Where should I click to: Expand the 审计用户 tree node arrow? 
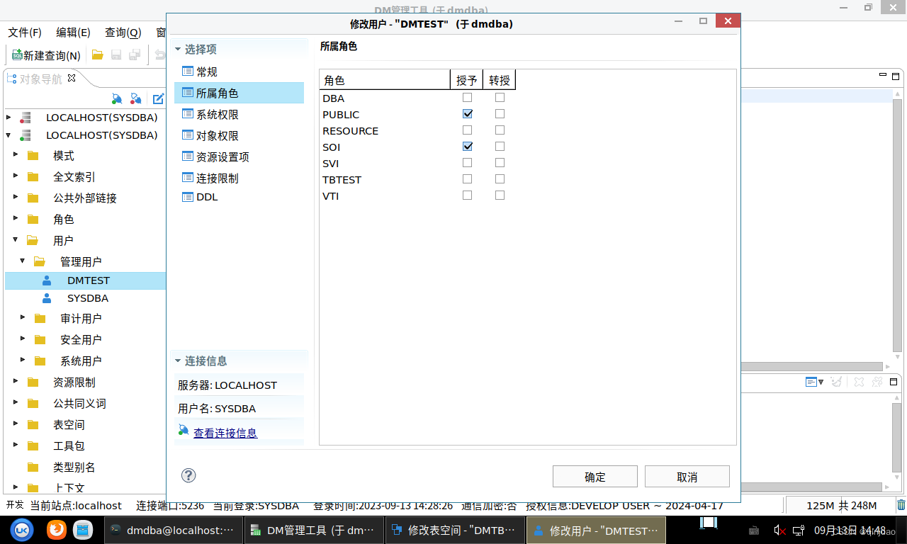coord(23,317)
